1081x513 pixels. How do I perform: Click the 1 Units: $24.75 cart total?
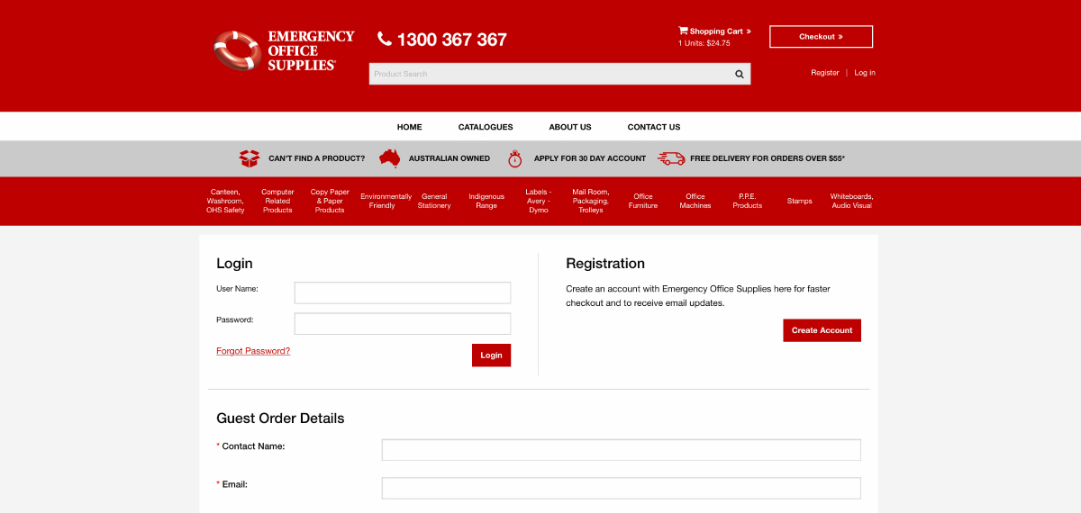pos(704,43)
